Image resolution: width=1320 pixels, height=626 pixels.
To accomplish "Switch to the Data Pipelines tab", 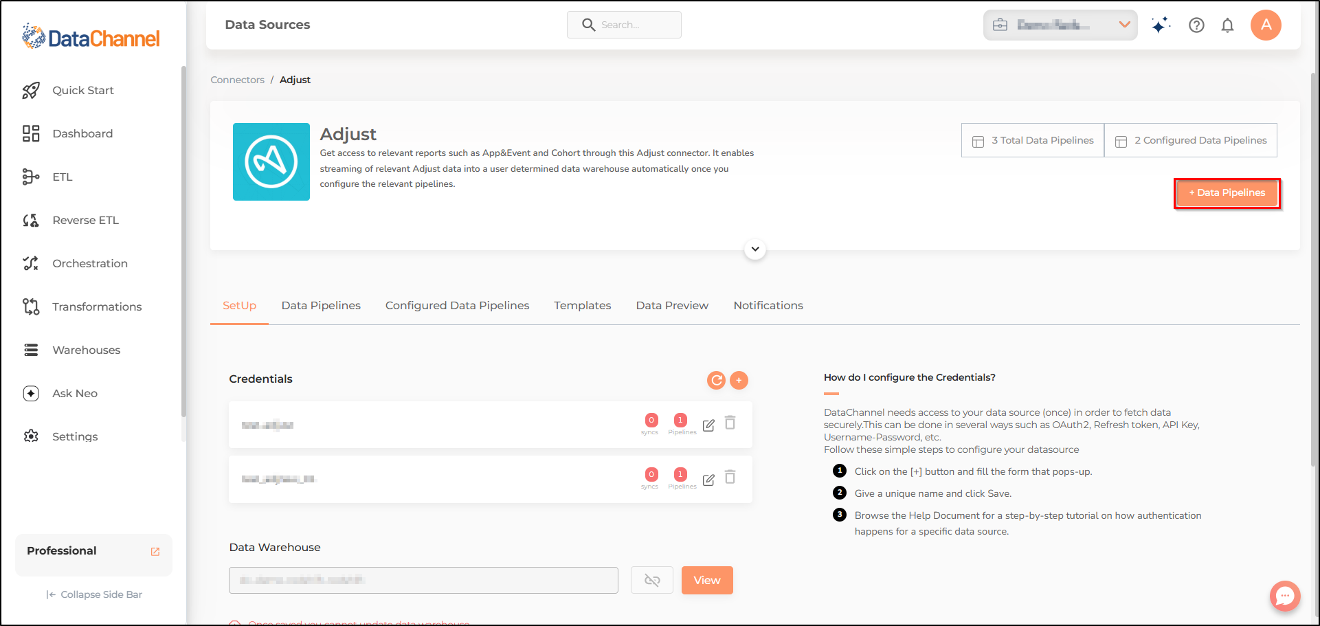I will pos(321,306).
